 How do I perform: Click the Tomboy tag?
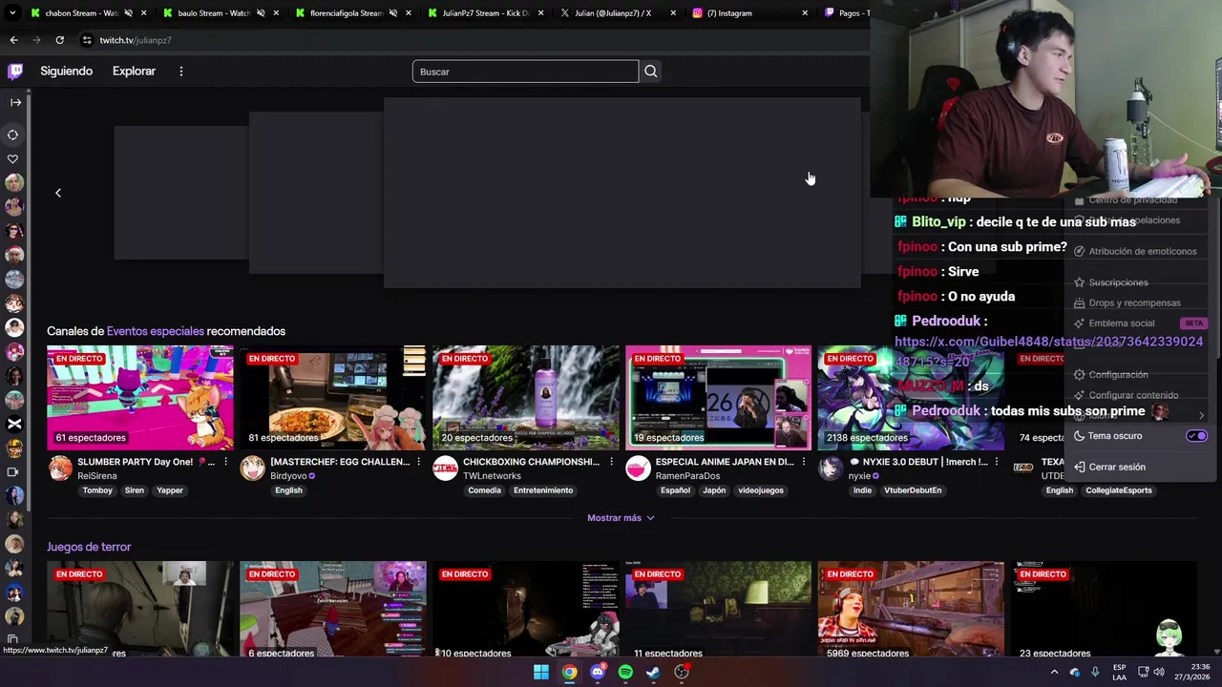97,490
